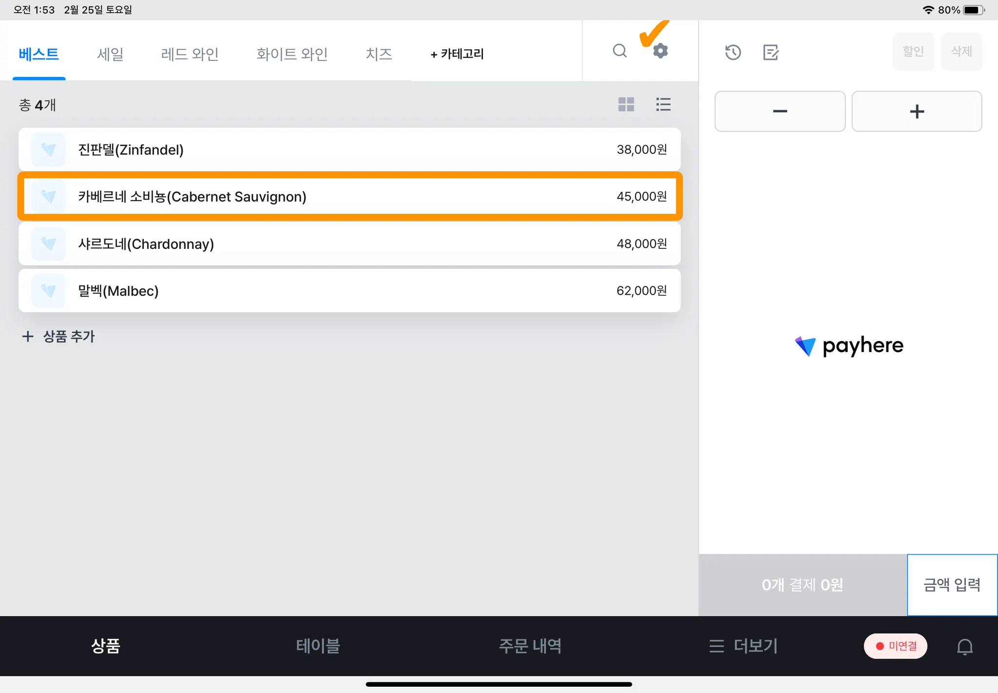The width and height of the screenshot is (998, 693).
Task: Switch to list view layout
Action: (x=663, y=104)
